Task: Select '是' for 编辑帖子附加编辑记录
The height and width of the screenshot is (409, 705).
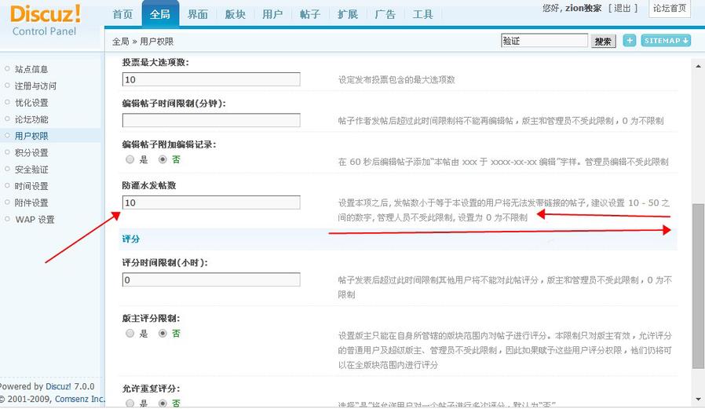Action: (x=130, y=159)
